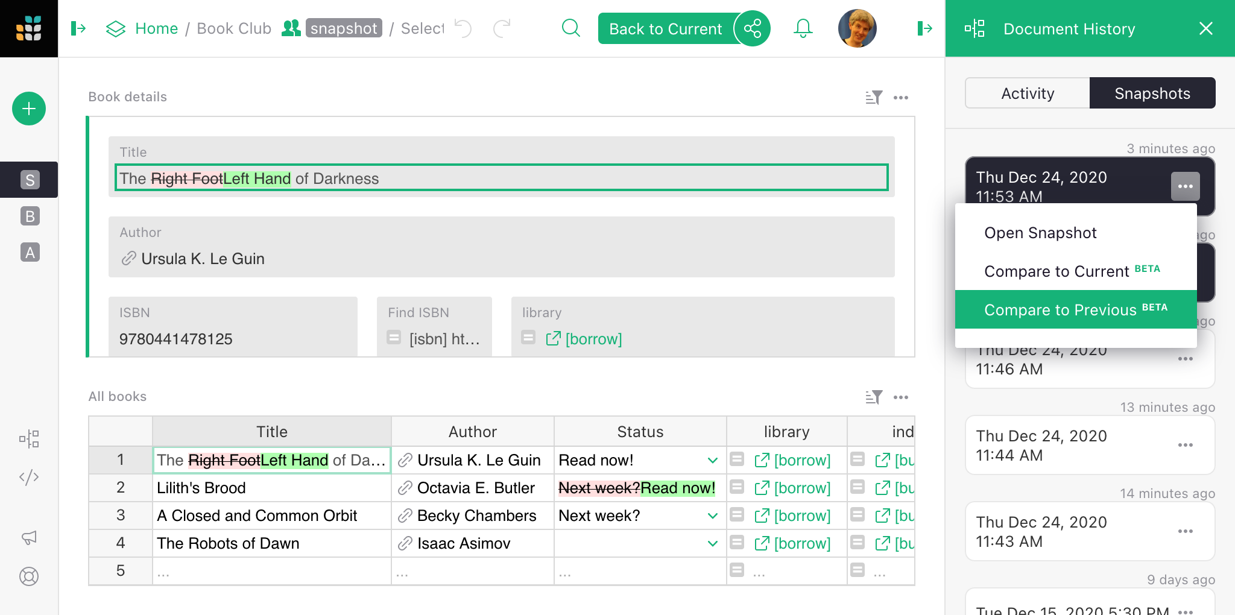
Task: Open options for the 11:44 AM snapshot
Action: (1185, 445)
